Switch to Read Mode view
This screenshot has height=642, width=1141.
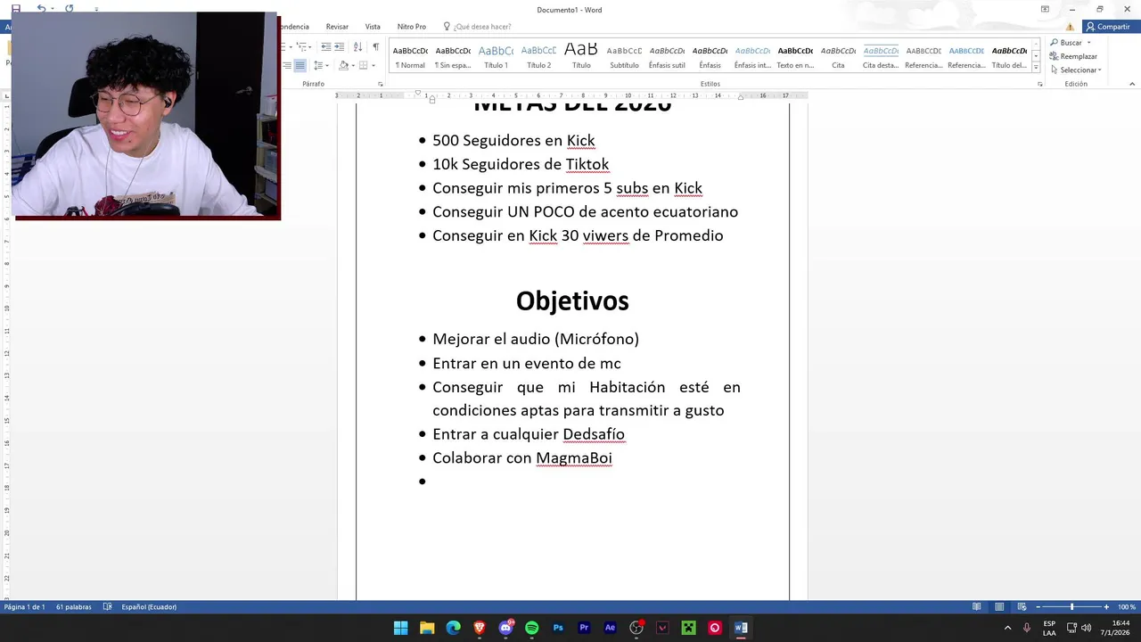977,607
